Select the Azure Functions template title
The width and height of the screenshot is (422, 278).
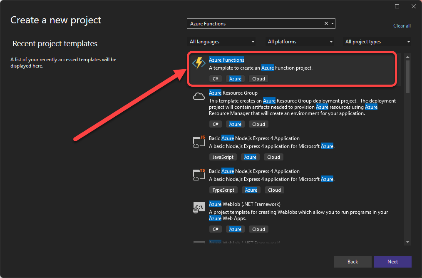[227, 60]
